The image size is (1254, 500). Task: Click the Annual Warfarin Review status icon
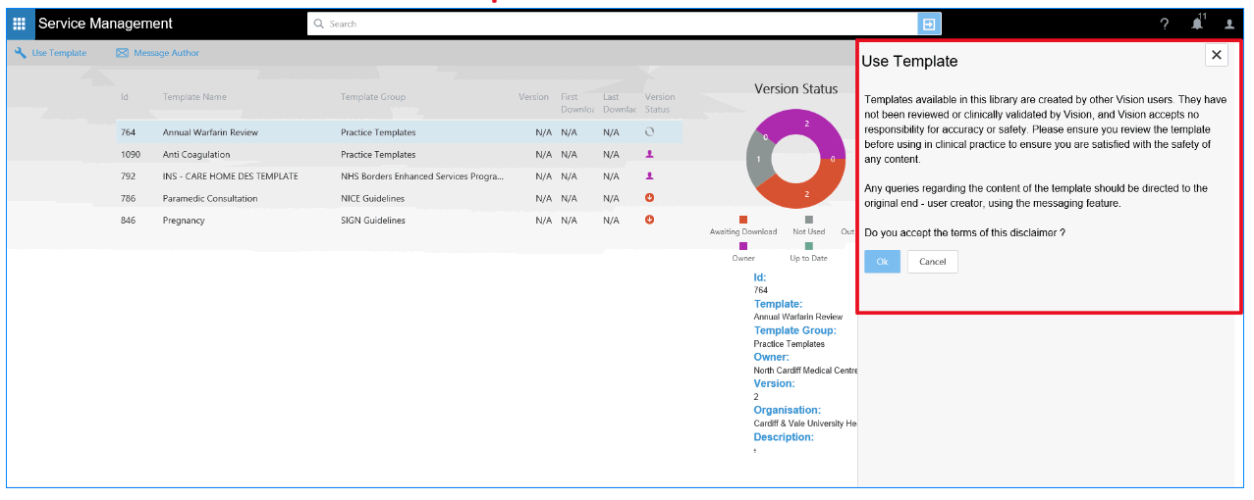tap(649, 131)
